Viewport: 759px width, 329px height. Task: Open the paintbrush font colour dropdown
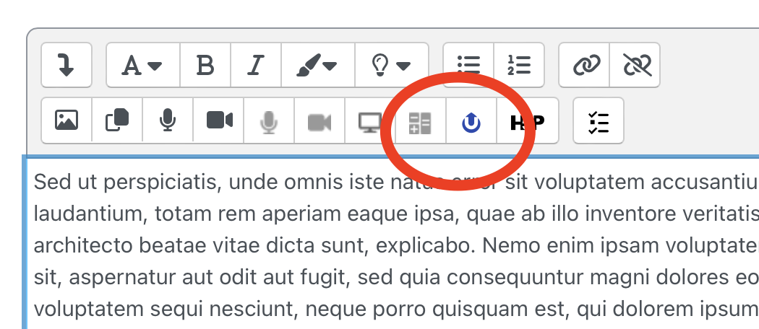tap(317, 66)
